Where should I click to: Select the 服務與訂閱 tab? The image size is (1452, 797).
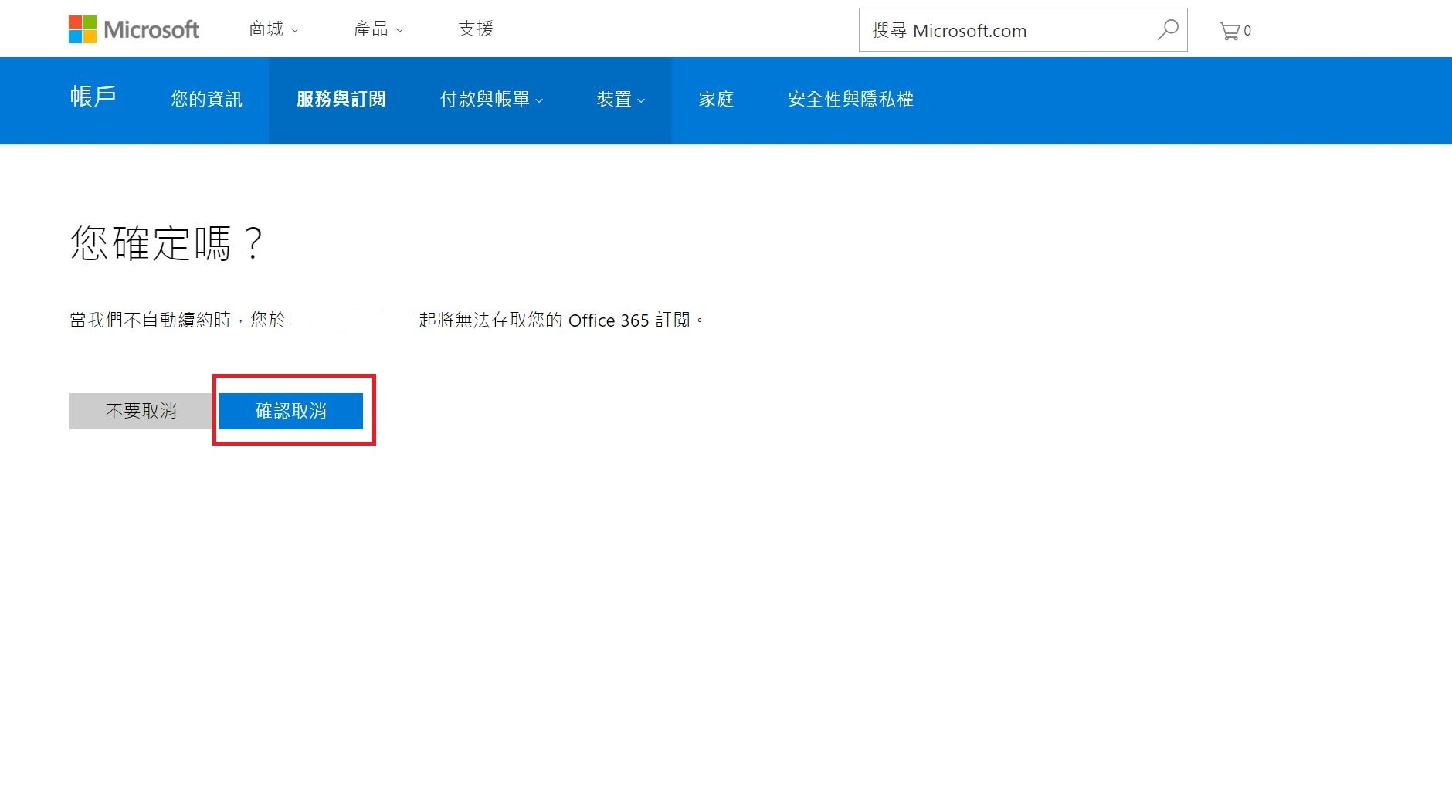(341, 100)
